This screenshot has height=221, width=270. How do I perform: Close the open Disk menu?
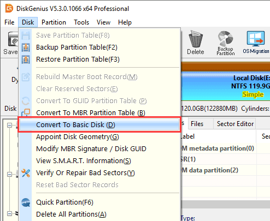pyautogui.click(x=28, y=22)
